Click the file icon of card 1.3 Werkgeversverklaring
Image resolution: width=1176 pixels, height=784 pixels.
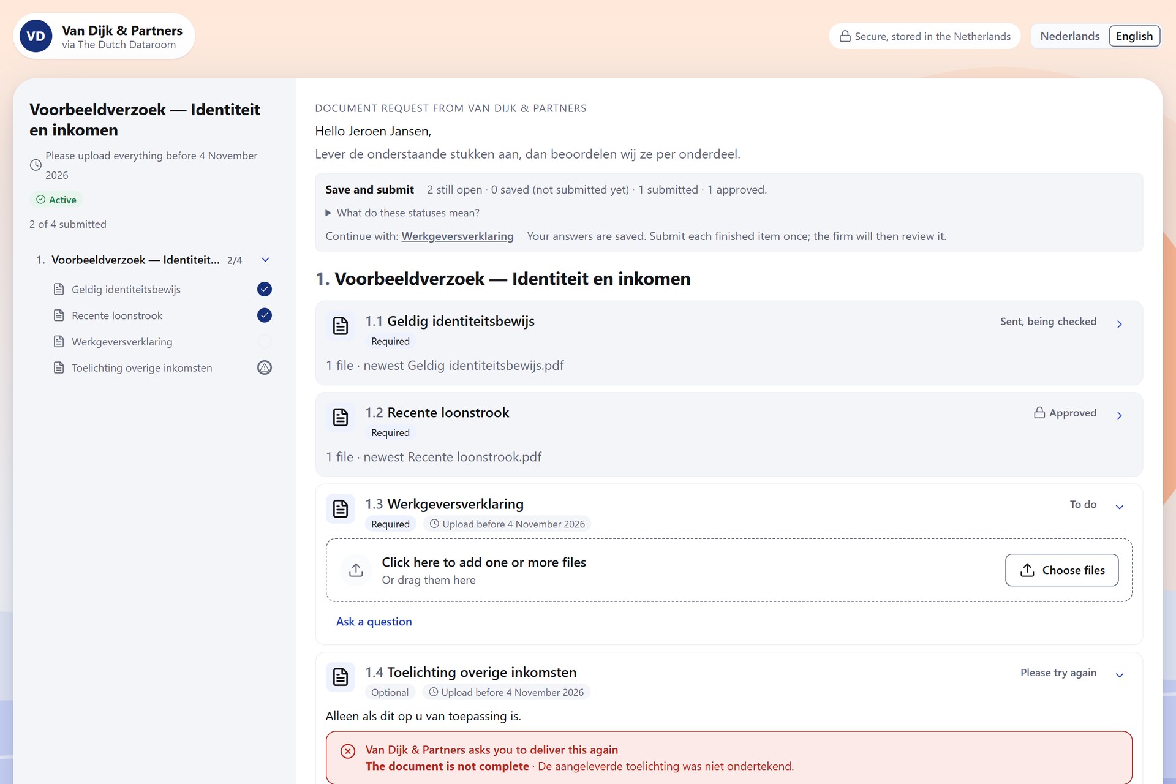pos(341,508)
